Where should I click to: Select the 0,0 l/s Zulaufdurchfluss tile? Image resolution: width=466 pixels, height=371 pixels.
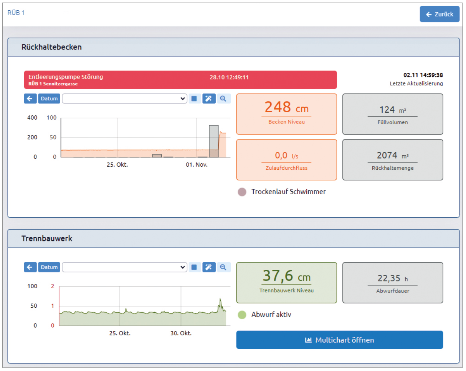point(287,160)
